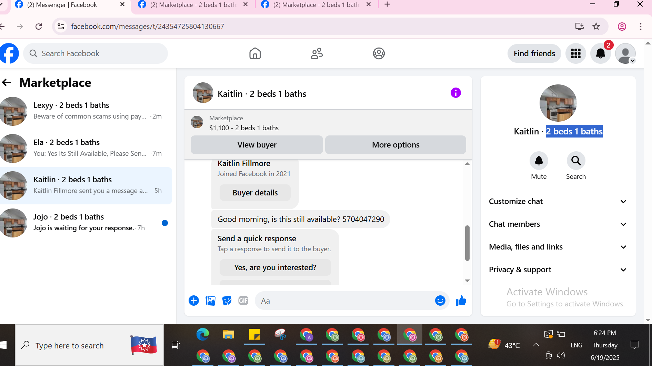Expand Media, files and links section

point(558,247)
